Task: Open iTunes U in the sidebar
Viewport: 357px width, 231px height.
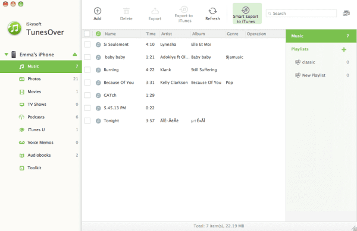Action: click(x=40, y=129)
